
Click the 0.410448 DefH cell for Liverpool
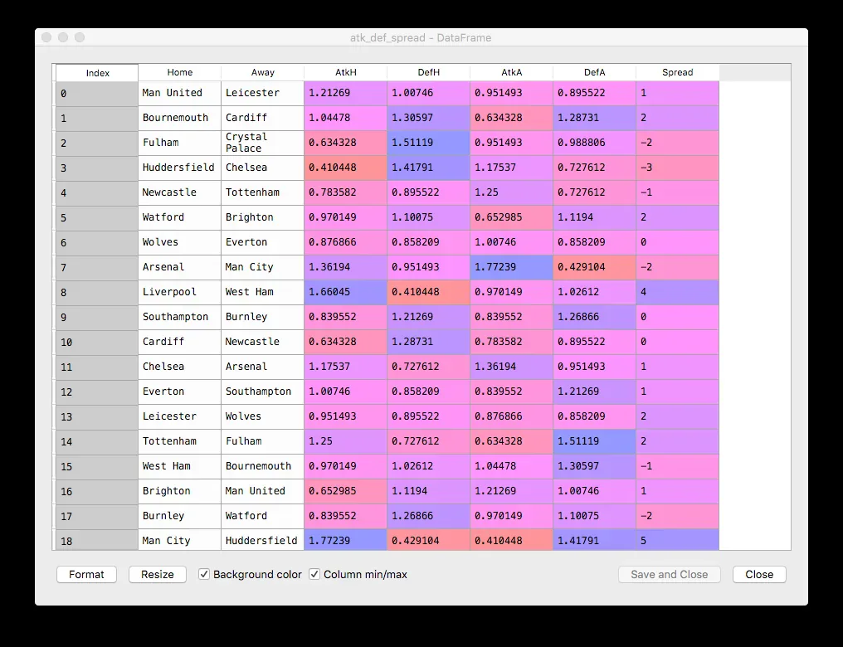pyautogui.click(x=428, y=292)
